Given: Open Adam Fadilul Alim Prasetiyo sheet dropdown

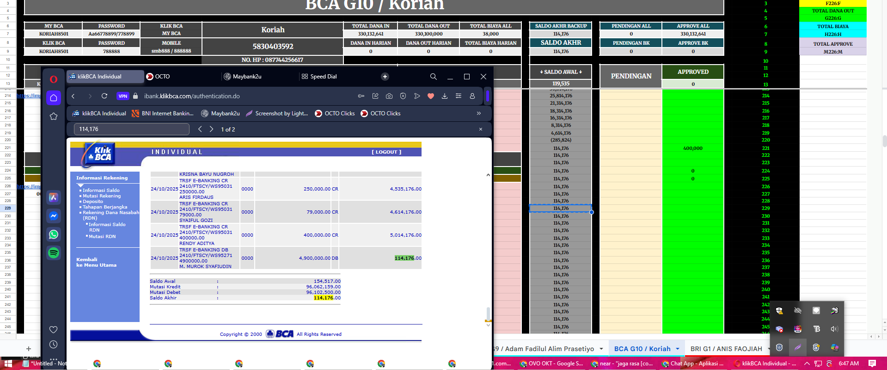Looking at the screenshot, I should [x=601, y=349].
